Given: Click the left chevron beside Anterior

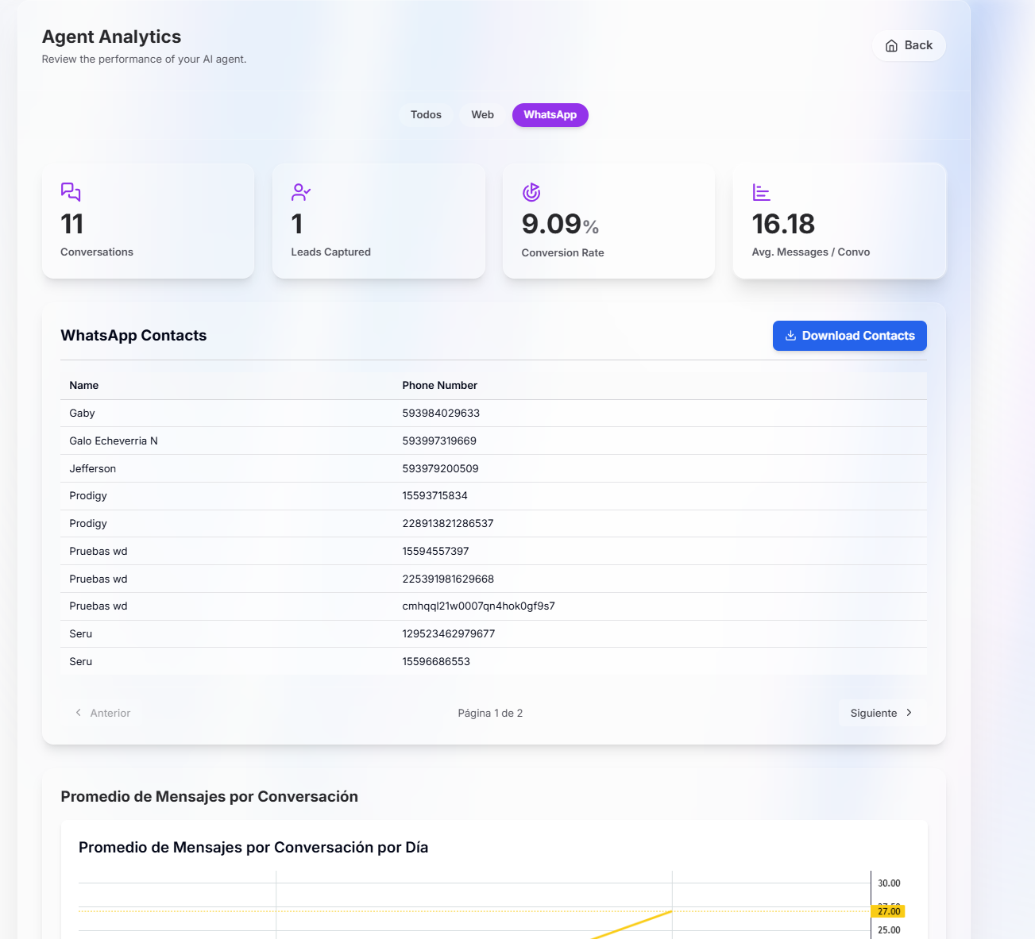Looking at the screenshot, I should (78, 713).
